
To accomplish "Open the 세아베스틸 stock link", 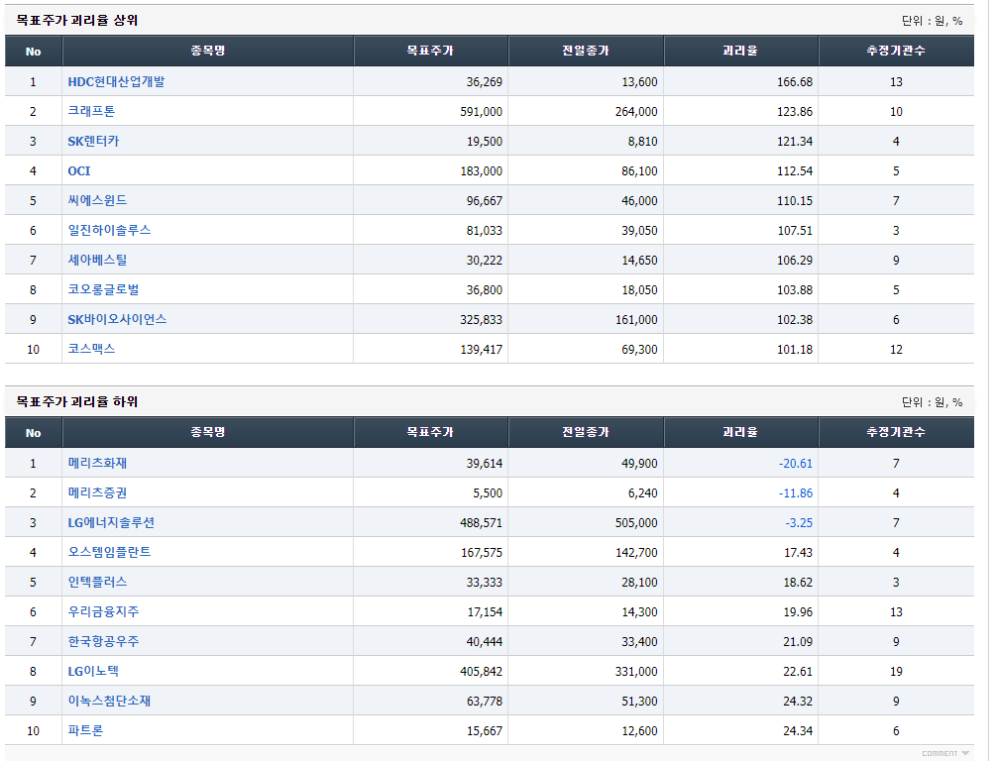I will 97,260.
